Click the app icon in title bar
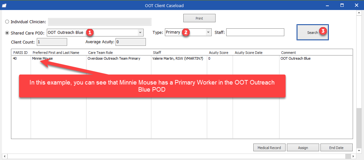Screen dimensions: 364x160 4,5
